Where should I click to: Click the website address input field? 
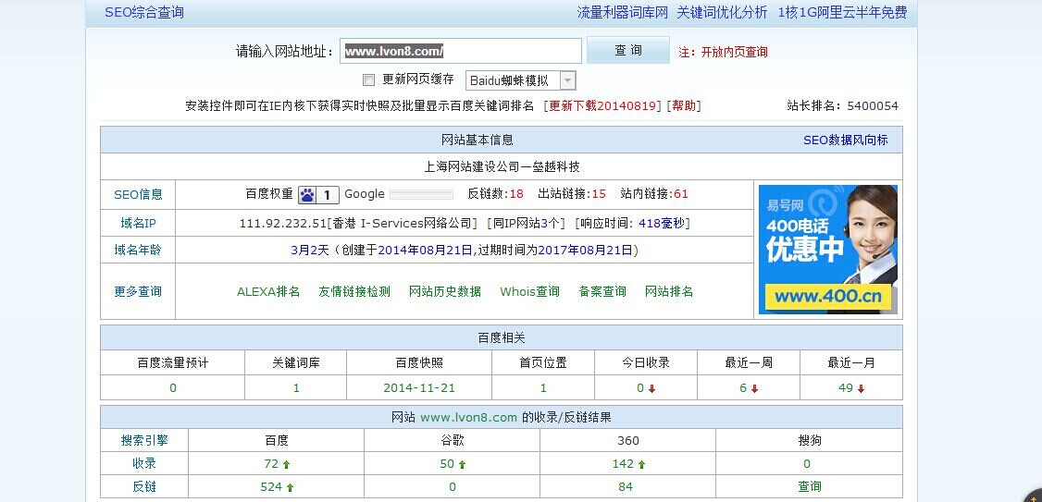pos(461,51)
